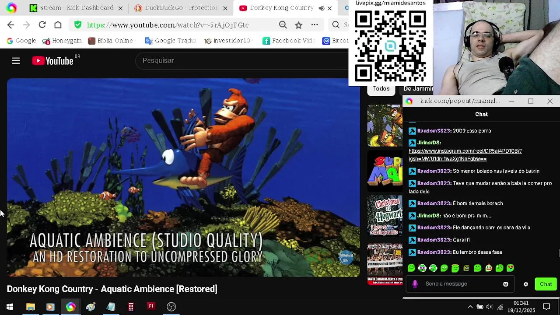
Task: Open the Kick chat settings gear
Action: coord(526,284)
